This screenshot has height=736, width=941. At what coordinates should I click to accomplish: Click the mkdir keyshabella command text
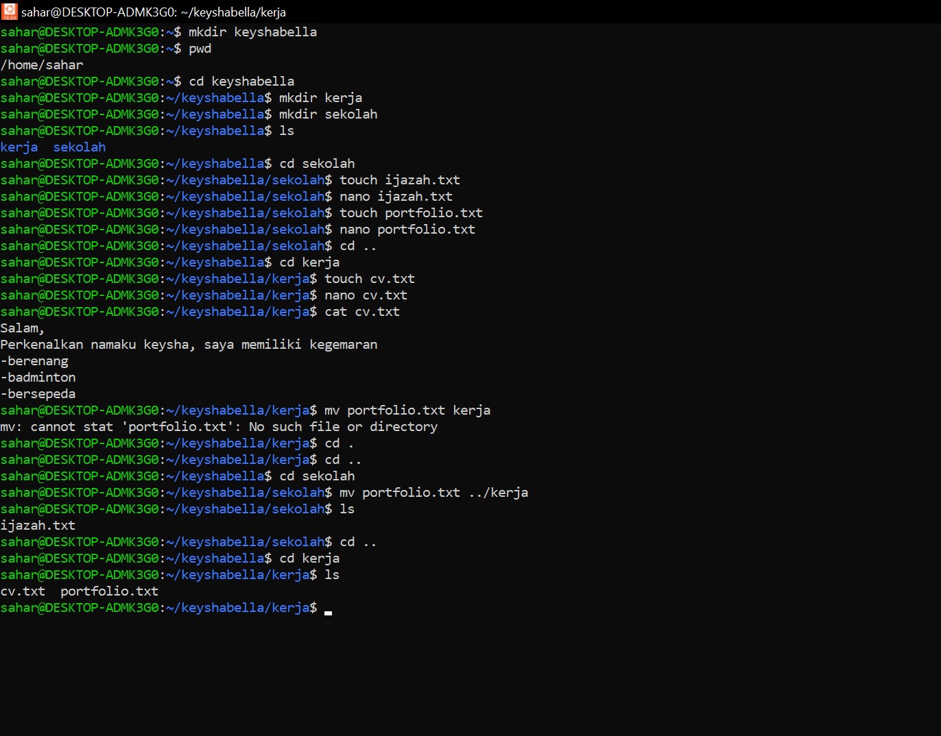tap(252, 32)
